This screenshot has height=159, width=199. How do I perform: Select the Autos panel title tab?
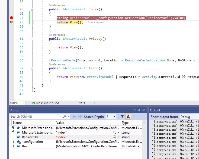(15, 110)
